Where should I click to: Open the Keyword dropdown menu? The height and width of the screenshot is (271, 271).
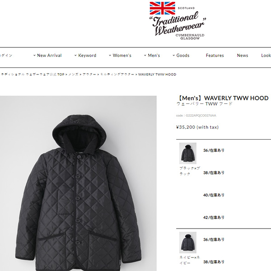tap(85, 56)
